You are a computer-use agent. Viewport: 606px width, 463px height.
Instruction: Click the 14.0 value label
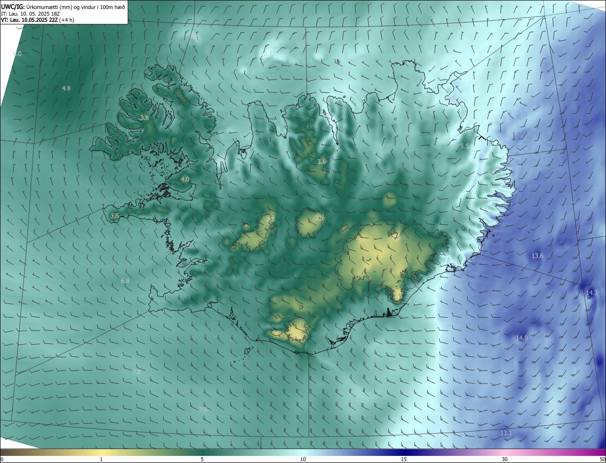(x=522, y=338)
